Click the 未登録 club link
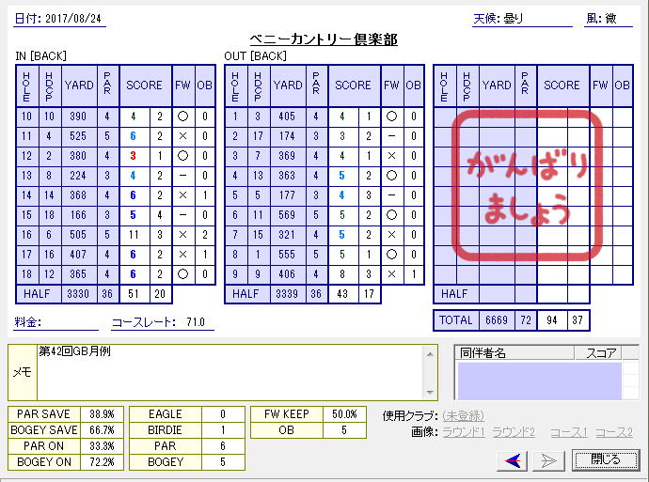This screenshot has height=482, width=649. point(463,416)
